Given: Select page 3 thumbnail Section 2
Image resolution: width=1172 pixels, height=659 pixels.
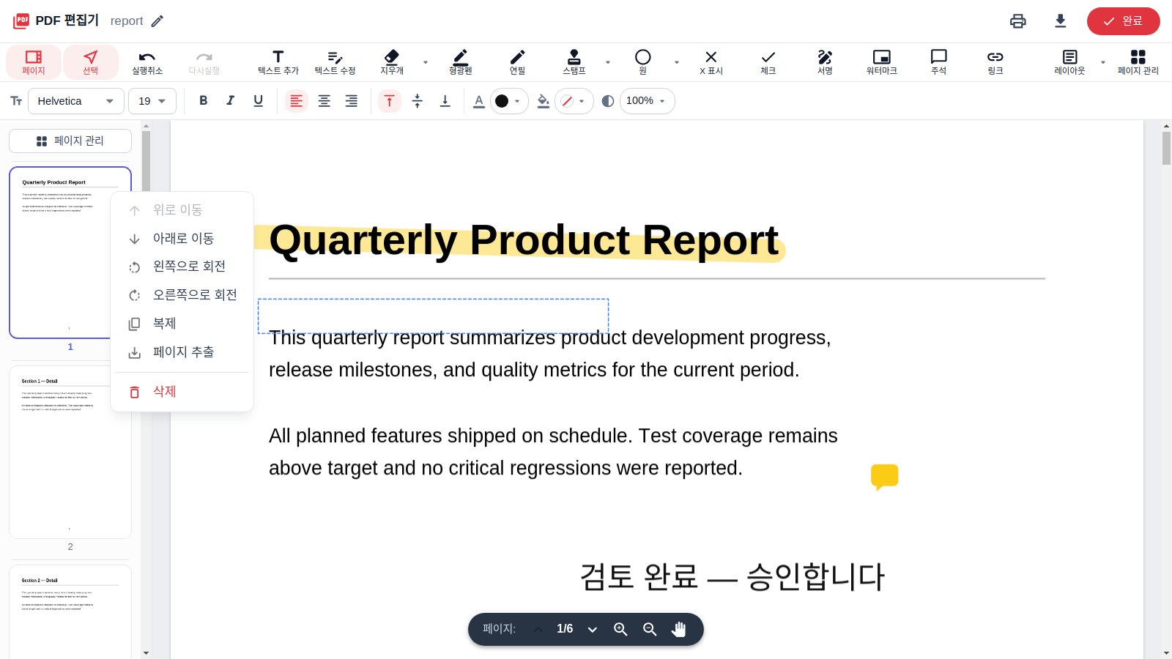Looking at the screenshot, I should 70,612.
